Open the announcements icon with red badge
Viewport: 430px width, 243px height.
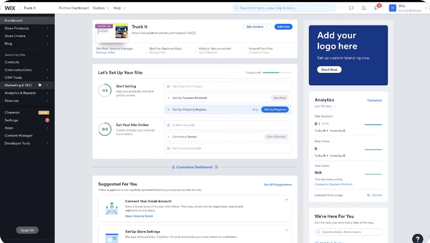point(376,8)
